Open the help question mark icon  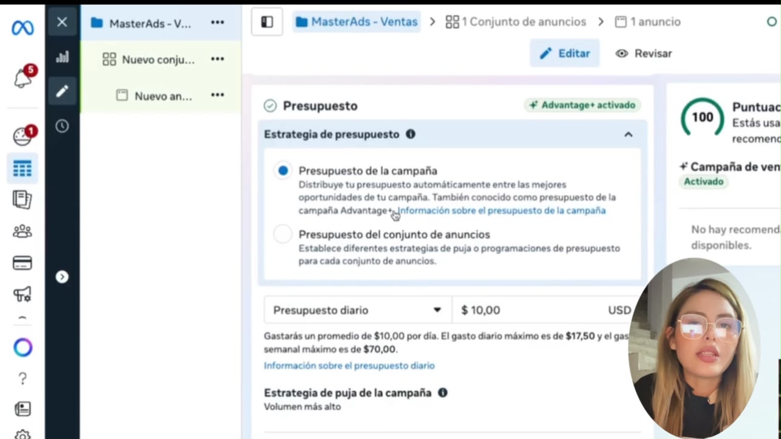click(x=23, y=379)
